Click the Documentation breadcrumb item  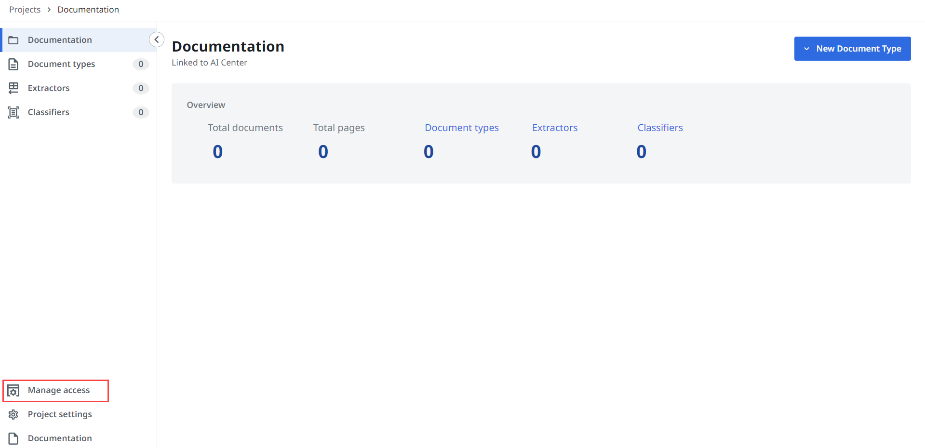[x=88, y=10]
